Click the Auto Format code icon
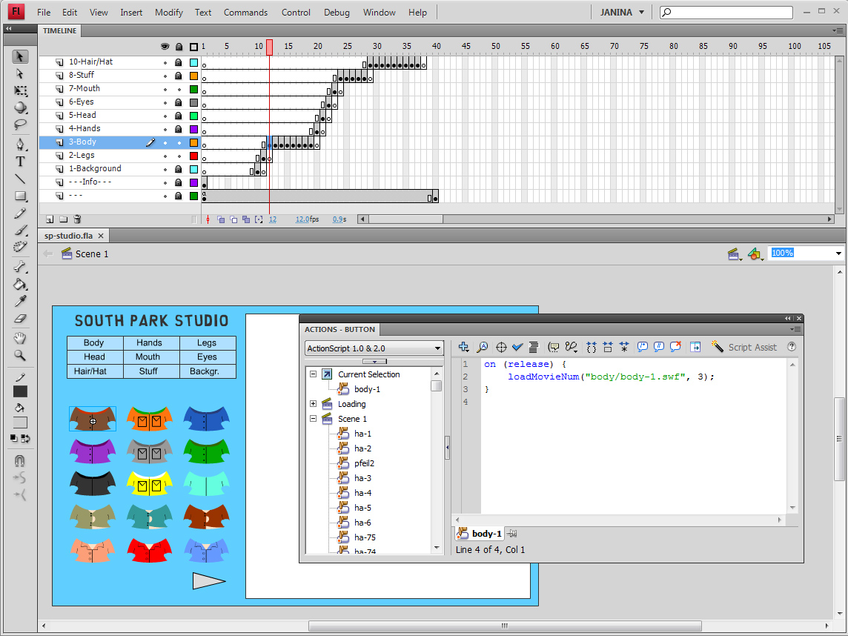Screen dimensions: 848x636 tap(534, 347)
